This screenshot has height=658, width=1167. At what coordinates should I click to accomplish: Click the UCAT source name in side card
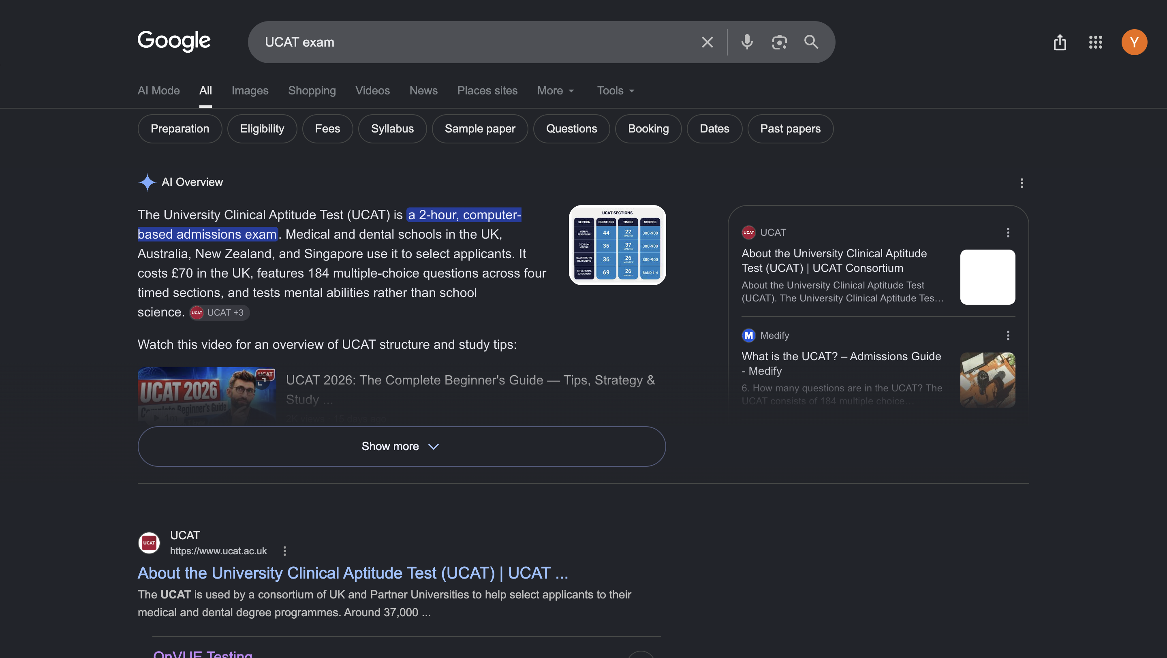pyautogui.click(x=773, y=232)
